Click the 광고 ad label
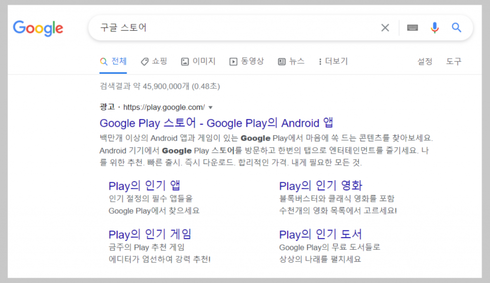The height and width of the screenshot is (283, 490). pyautogui.click(x=107, y=107)
